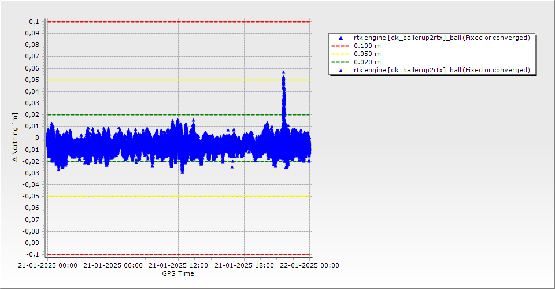Click y-axis tick label -0,05

pyautogui.click(x=31, y=197)
